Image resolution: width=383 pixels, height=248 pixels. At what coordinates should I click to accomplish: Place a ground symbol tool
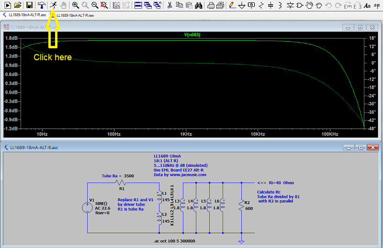(242, 5)
